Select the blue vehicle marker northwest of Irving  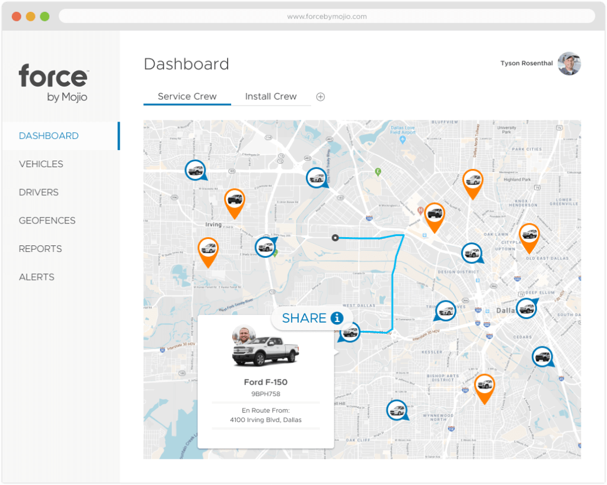[195, 170]
